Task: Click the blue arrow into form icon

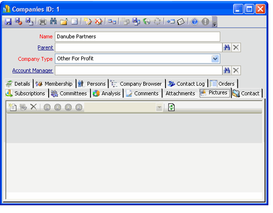Action: click(x=171, y=22)
